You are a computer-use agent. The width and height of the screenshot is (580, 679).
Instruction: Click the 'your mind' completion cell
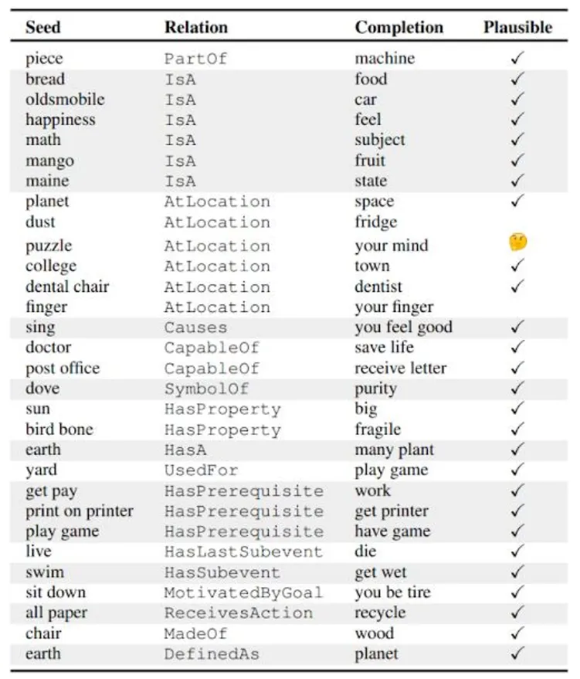coord(392,246)
